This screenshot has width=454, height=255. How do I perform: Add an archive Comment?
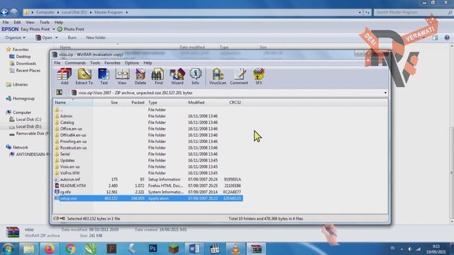tap(239, 76)
